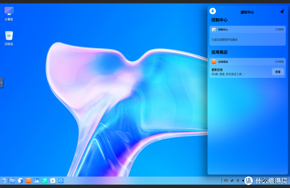Open the calendar taskbar icon

[53, 180]
